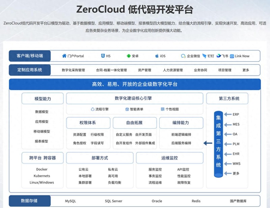Open the 编排能力 box

pyautogui.click(x=181, y=123)
